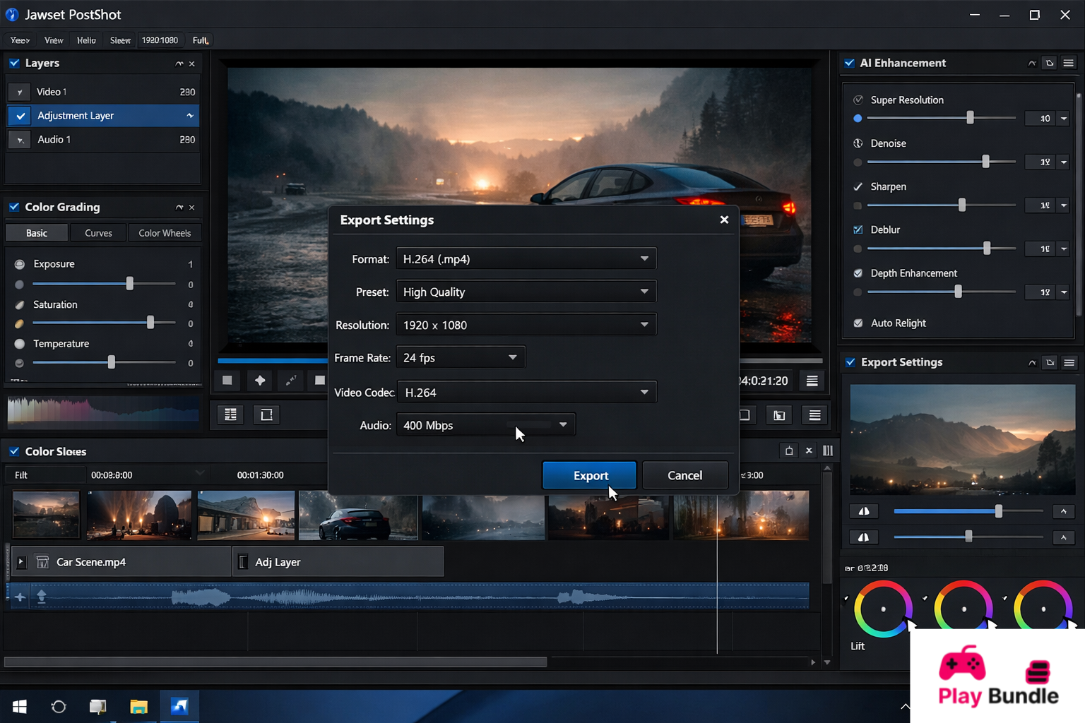Click the crop frame icon below preview
The height and width of the screenshot is (723, 1085).
[266, 415]
